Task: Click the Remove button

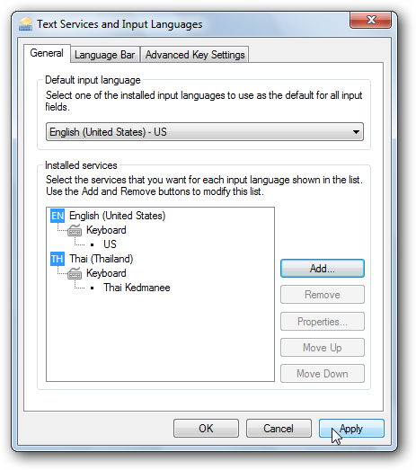Action: 323,295
